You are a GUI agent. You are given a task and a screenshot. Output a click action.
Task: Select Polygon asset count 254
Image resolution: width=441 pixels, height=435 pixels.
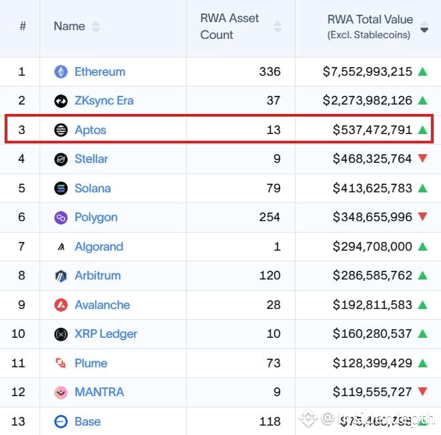[269, 217]
